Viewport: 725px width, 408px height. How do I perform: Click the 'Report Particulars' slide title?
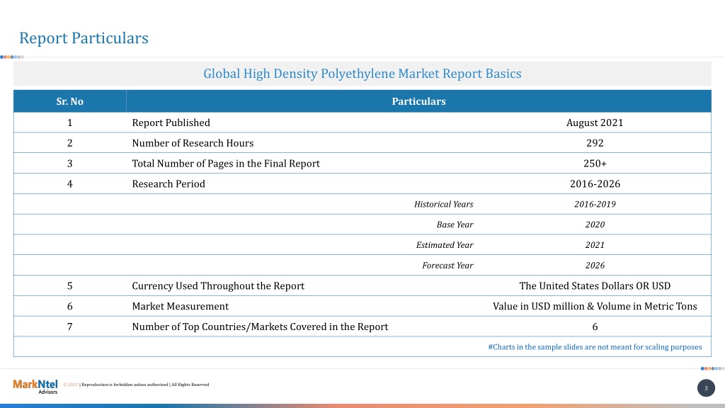point(84,38)
